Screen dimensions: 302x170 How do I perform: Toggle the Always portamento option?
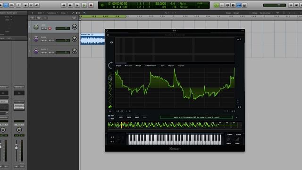point(230,135)
